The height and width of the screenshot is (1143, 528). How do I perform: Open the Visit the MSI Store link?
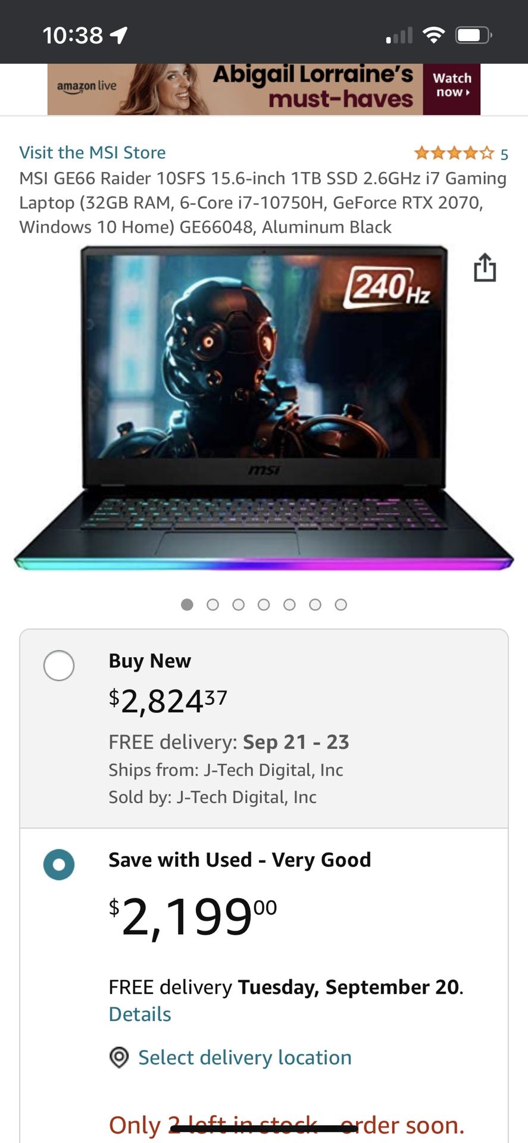[92, 152]
